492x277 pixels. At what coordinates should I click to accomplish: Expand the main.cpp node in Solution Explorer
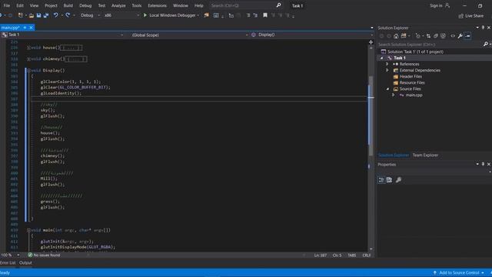pos(393,95)
